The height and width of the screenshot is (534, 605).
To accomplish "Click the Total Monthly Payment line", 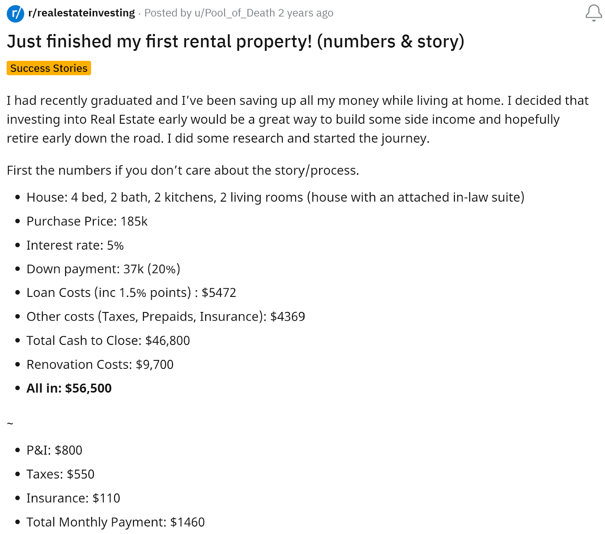I will pyautogui.click(x=115, y=522).
